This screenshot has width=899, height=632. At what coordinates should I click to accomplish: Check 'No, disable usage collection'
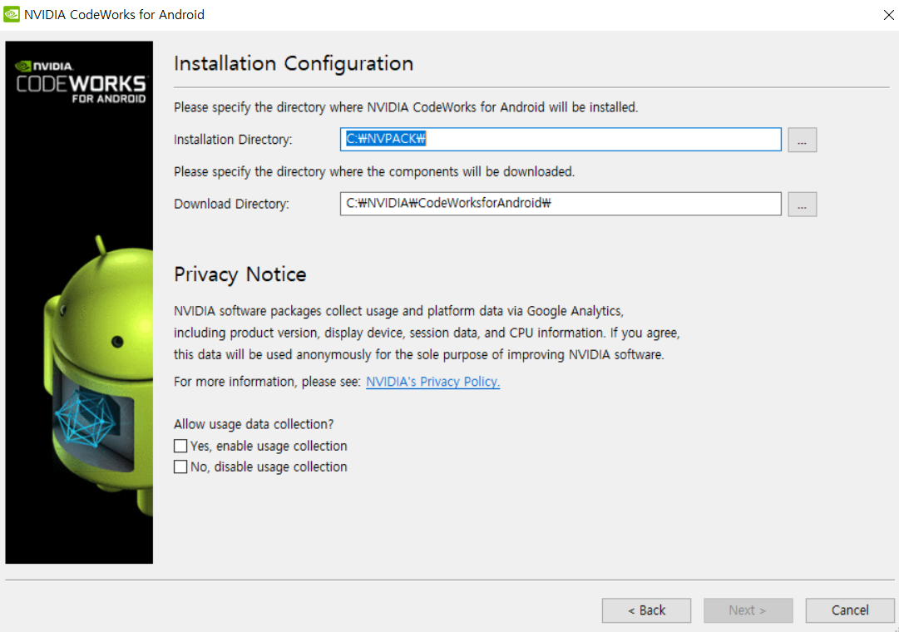[180, 467]
